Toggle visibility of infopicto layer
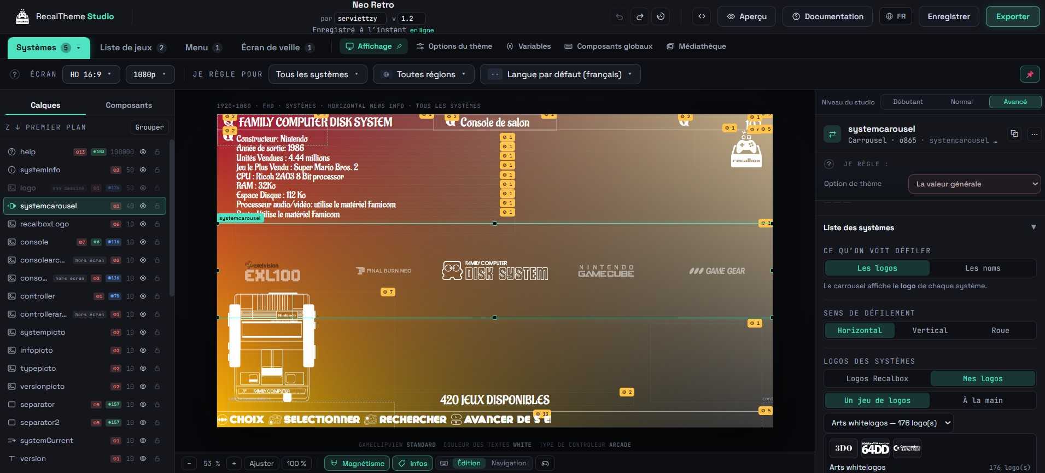This screenshot has height=473, width=1045. [143, 351]
